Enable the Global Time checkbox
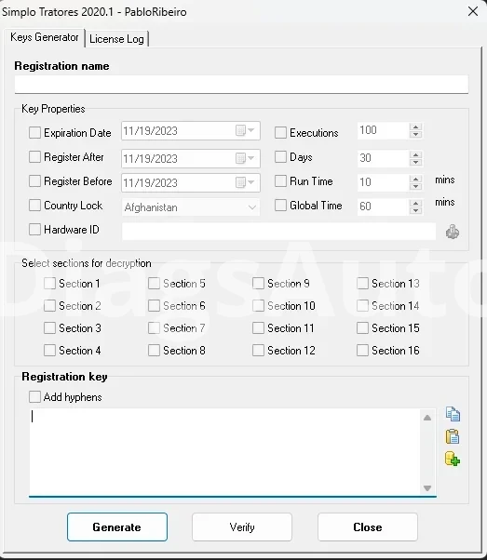The width and height of the screenshot is (487, 560). pyautogui.click(x=280, y=206)
